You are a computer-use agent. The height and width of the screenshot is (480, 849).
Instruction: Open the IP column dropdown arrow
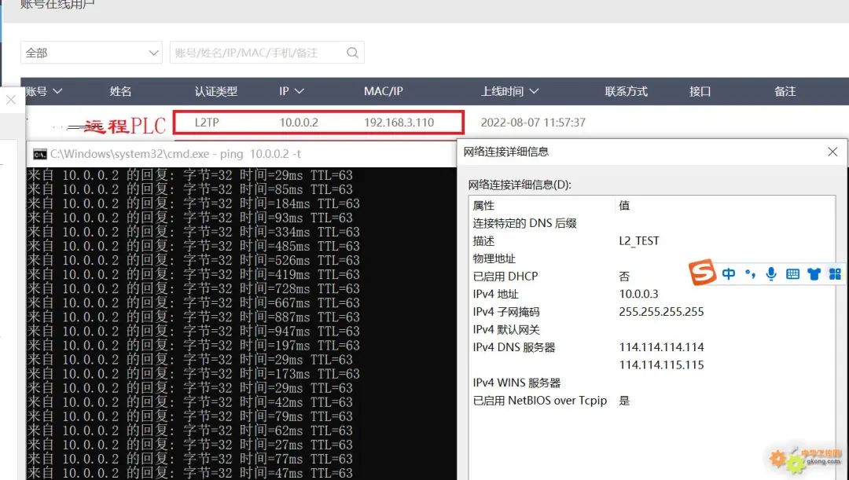(301, 91)
